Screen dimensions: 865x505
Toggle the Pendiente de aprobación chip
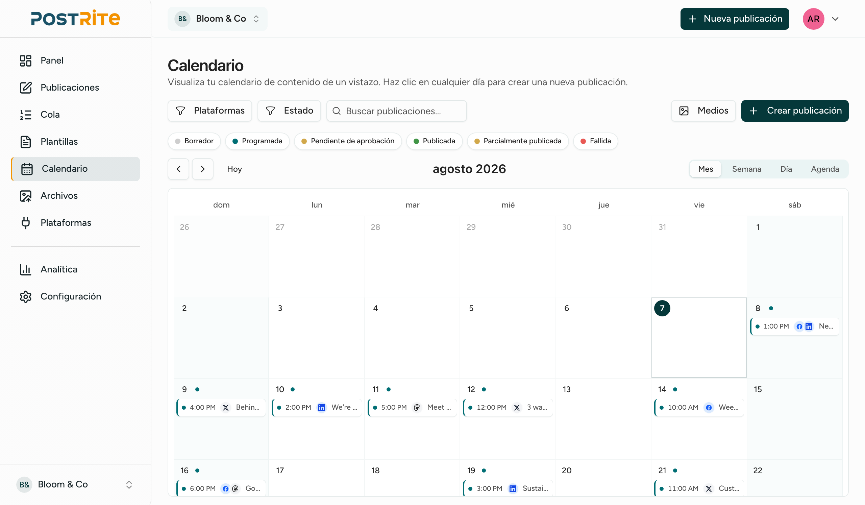pyautogui.click(x=348, y=141)
